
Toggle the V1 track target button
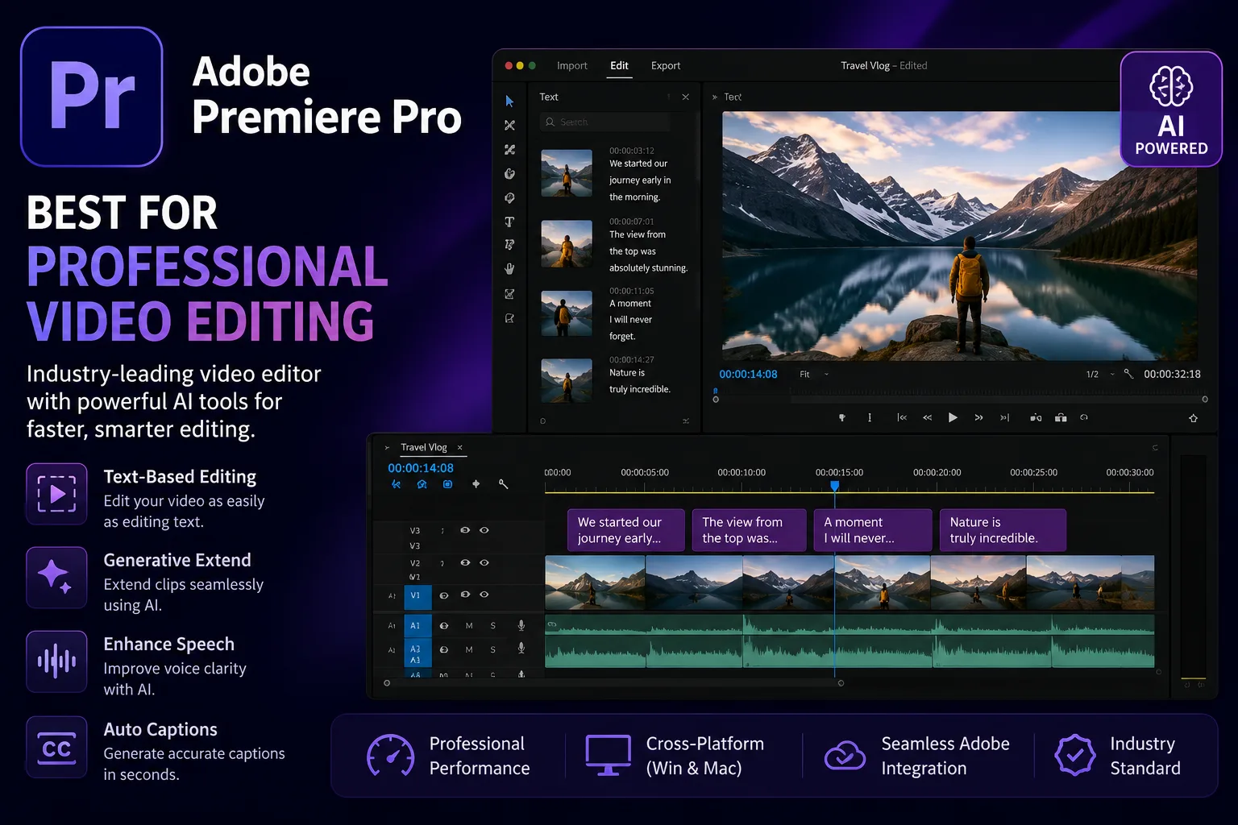tap(418, 596)
